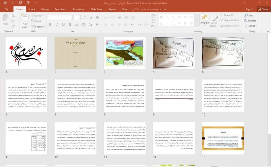Start slideshow from beginning via quick access icon
Screen dimensions: 271x167
[28, 3]
